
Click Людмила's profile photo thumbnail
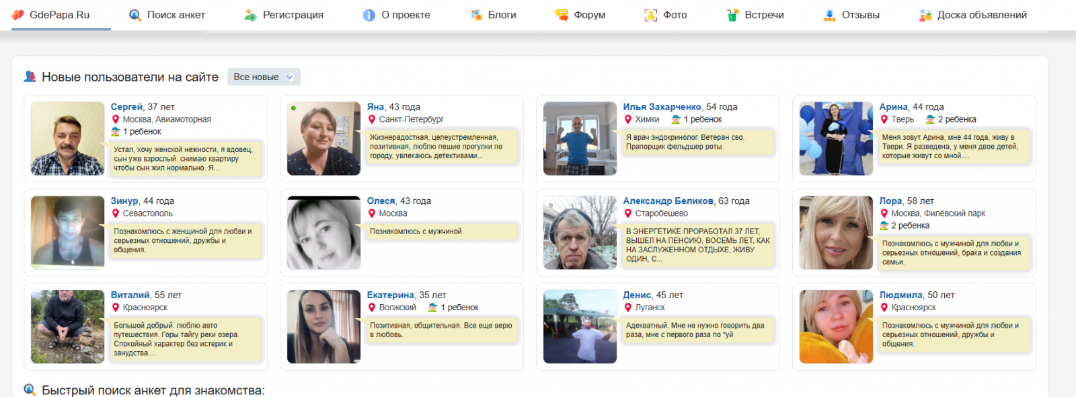click(836, 327)
